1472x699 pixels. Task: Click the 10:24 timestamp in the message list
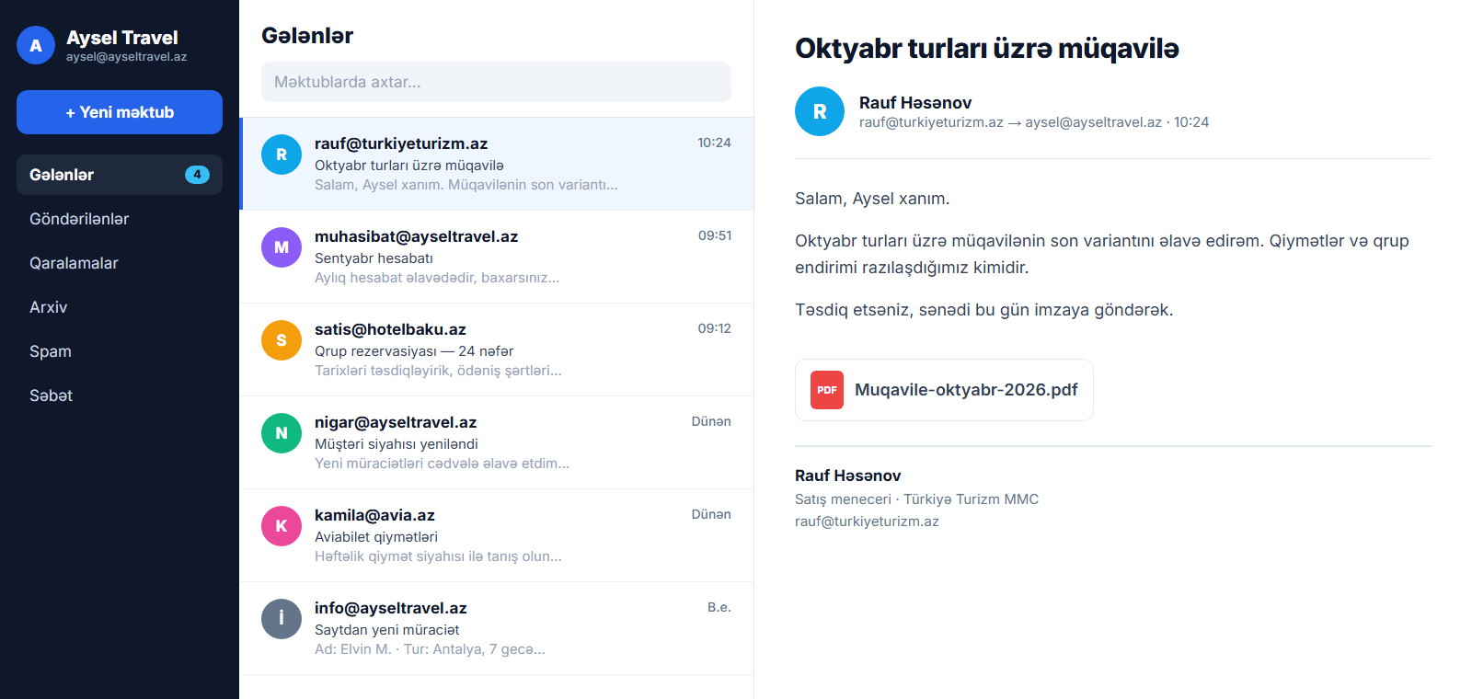[x=714, y=143]
